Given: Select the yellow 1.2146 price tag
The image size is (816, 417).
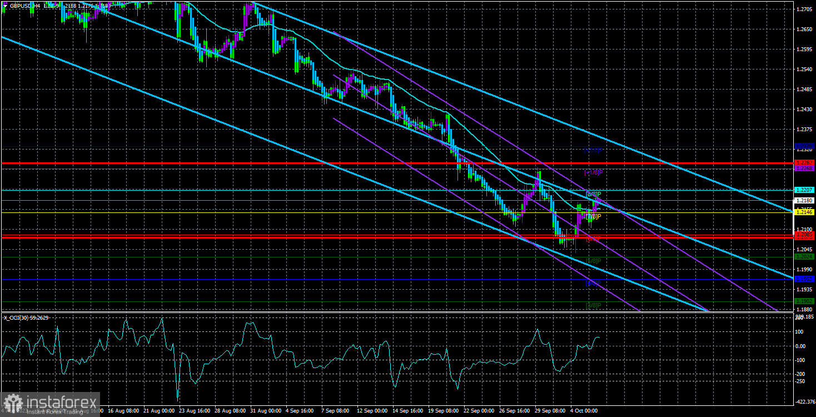Looking at the screenshot, I should [805, 212].
